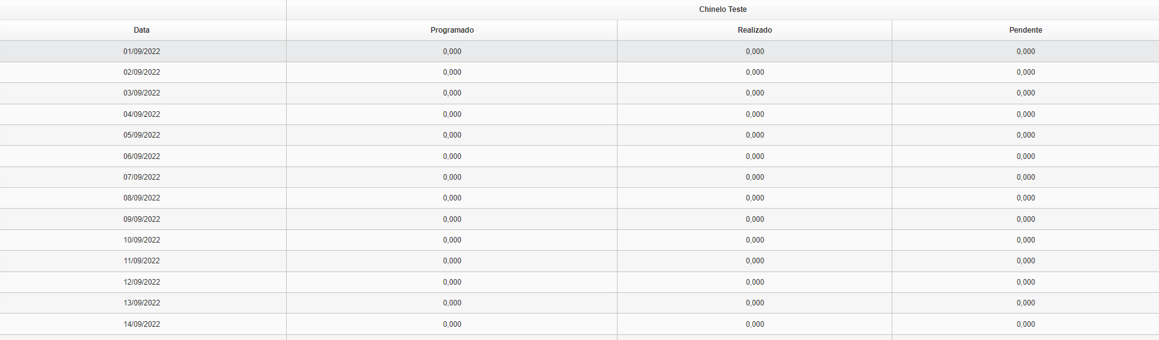The height and width of the screenshot is (340, 1159).
Task: Click the Programado column header
Action: click(x=452, y=30)
